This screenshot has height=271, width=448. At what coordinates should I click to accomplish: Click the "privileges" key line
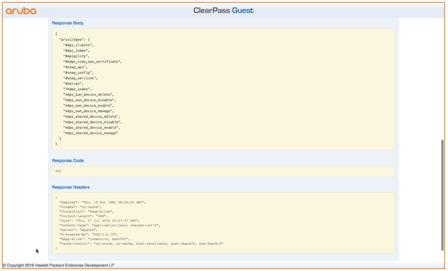click(x=74, y=40)
